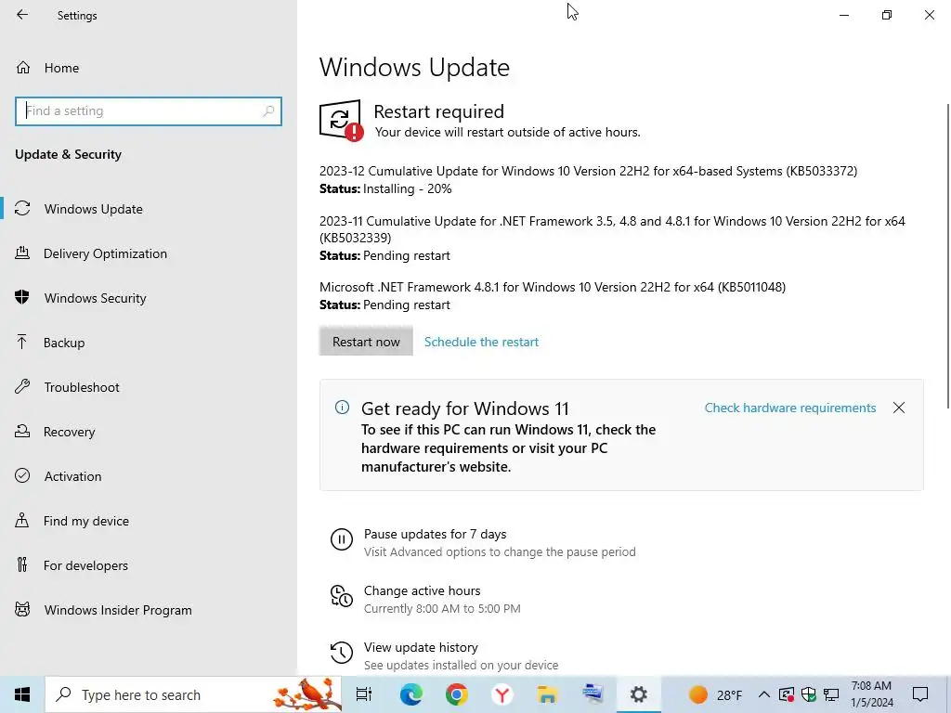Open Find my device settings
Image resolution: width=951 pixels, height=713 pixels.
tap(86, 521)
